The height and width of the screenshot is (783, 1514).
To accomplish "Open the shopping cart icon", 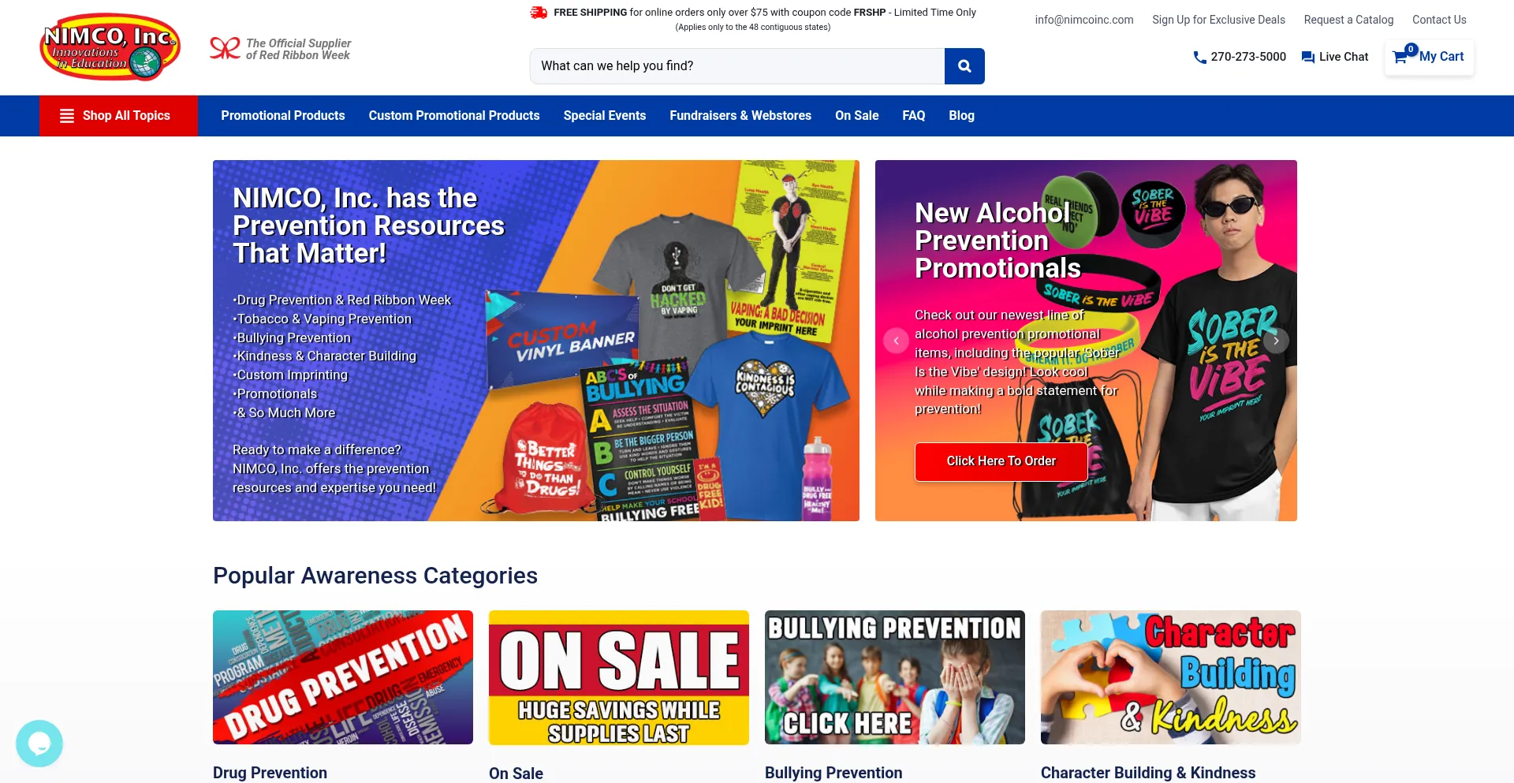I will coord(1400,57).
